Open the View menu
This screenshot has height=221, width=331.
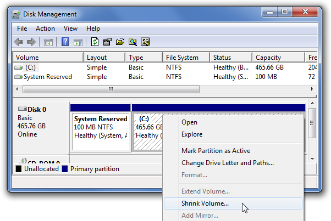coord(70,29)
